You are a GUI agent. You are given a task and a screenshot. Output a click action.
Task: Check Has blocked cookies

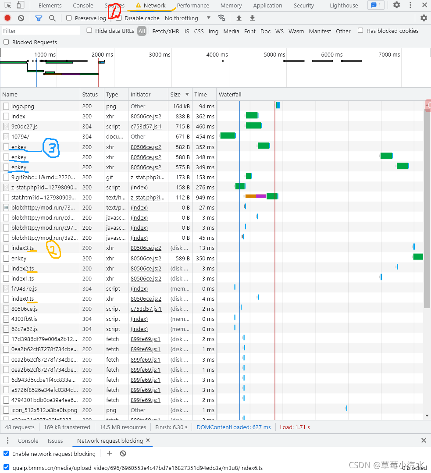[x=360, y=31]
